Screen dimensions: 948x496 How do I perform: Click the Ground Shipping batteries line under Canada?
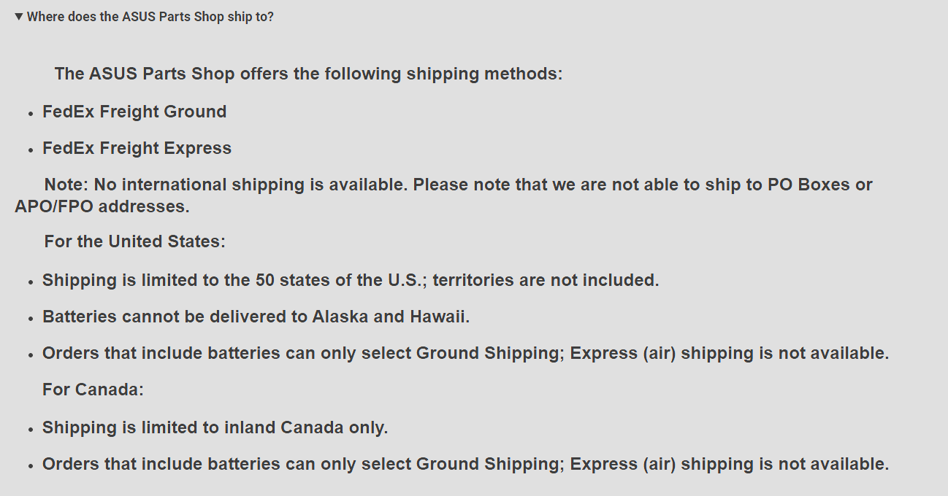point(465,464)
